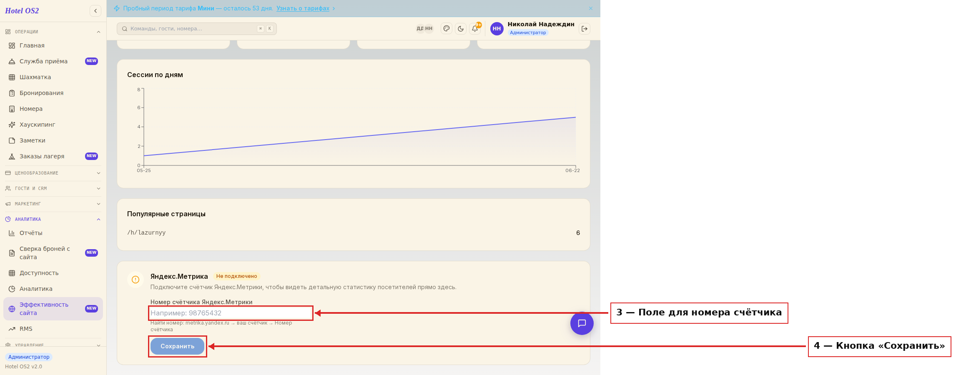Viewport: 961px width, 375px height.
Task: Collapse the sidebar with the chevron button
Action: pos(95,11)
